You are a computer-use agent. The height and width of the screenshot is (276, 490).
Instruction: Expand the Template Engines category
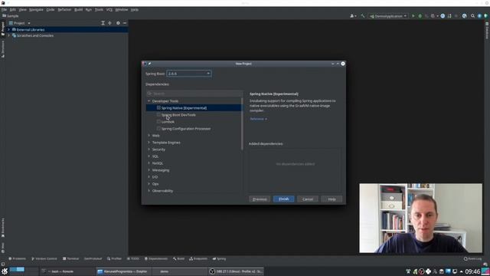[149, 143]
